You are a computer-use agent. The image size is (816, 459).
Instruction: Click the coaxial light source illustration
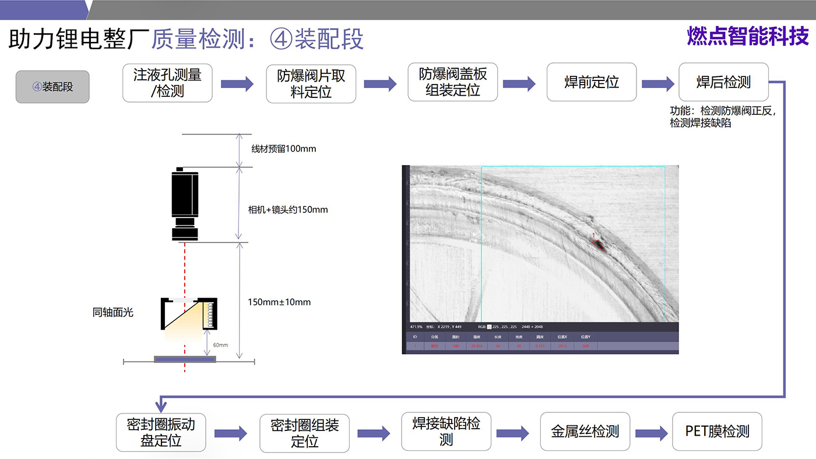pos(189,315)
